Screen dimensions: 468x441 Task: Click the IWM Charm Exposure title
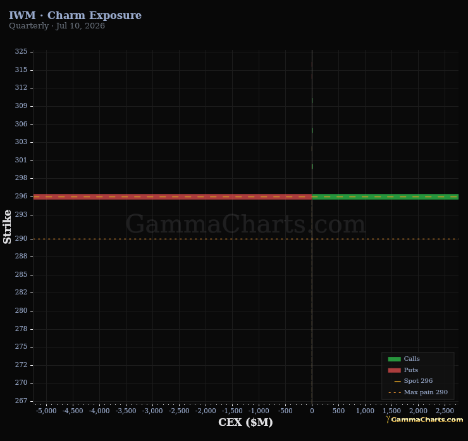tap(75, 15)
